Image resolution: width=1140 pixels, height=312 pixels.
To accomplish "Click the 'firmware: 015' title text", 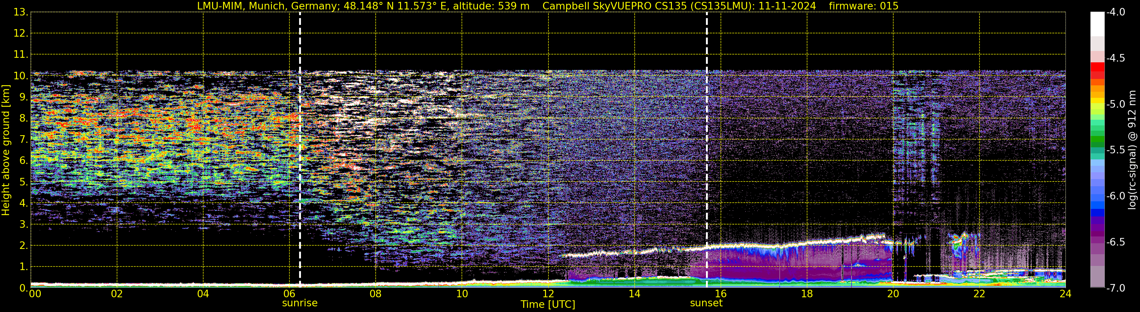I will 863,6.
